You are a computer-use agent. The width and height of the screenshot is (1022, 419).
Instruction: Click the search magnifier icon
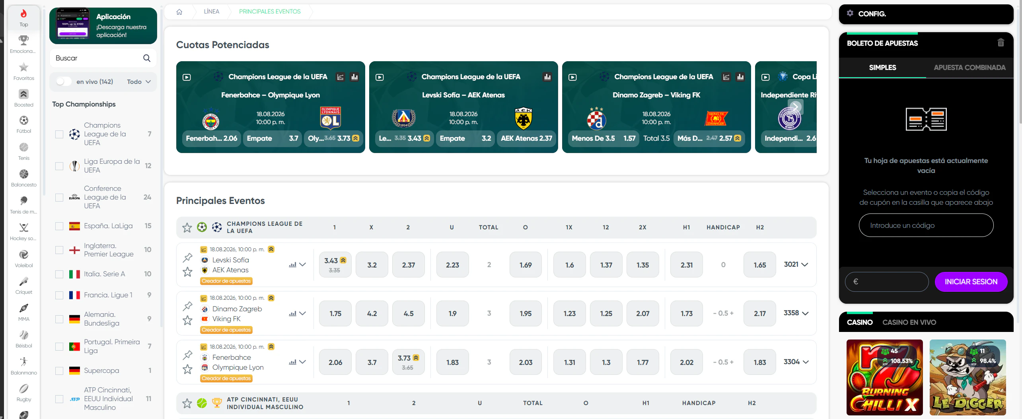click(147, 58)
